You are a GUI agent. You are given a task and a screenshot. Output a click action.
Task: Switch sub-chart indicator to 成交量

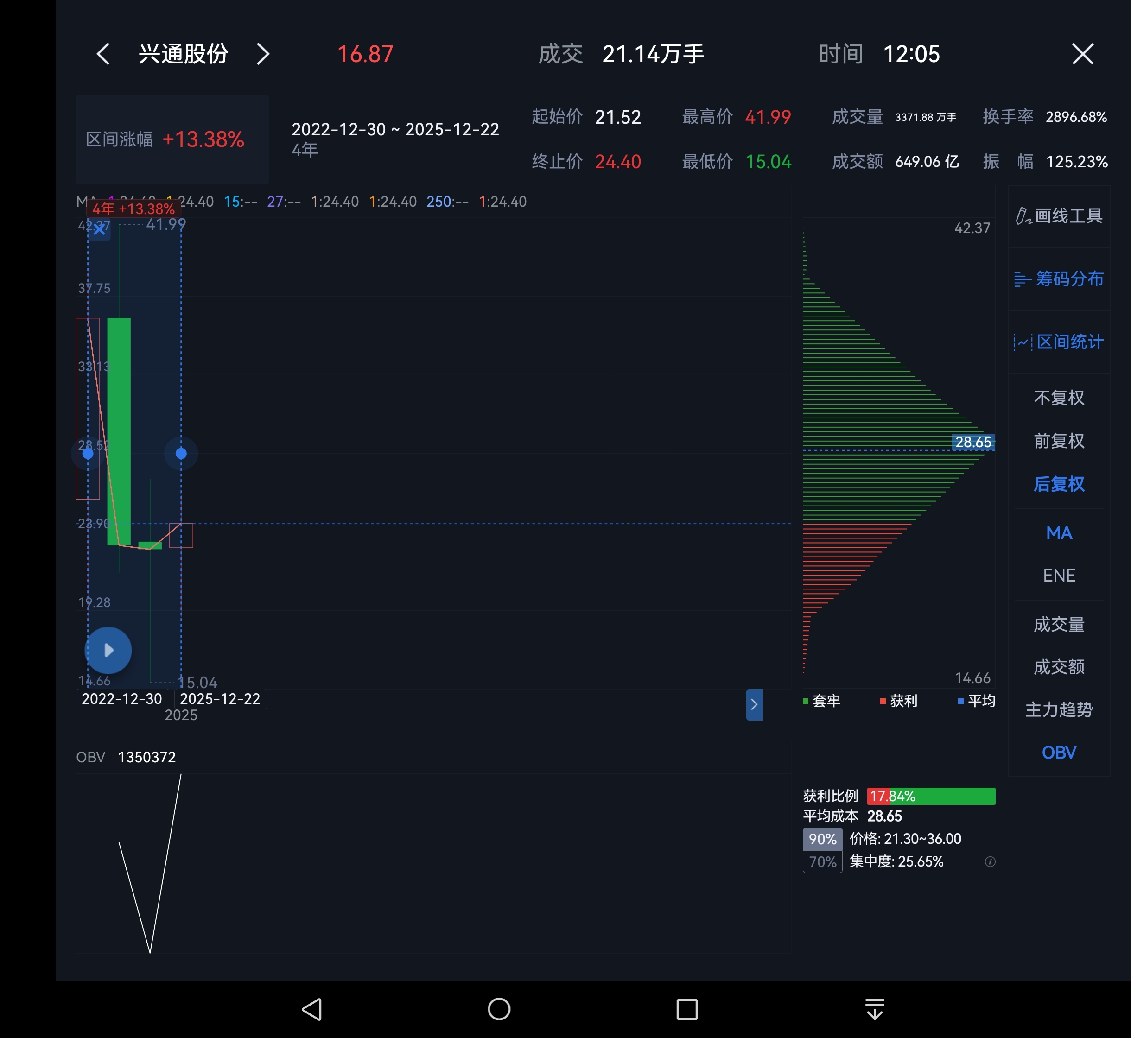click(x=1059, y=624)
